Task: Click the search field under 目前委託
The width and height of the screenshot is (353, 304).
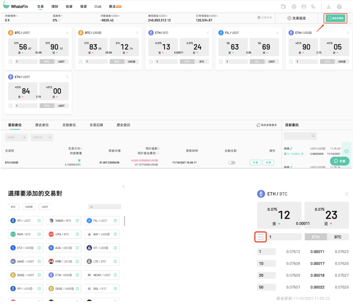Action: click(300, 136)
